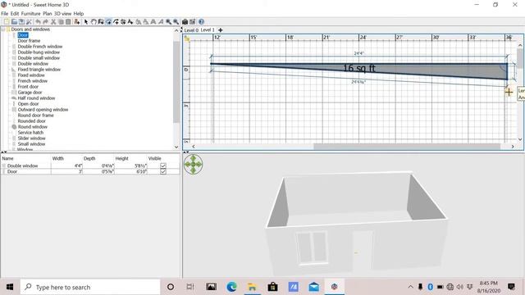The height and width of the screenshot is (295, 525).
Task: Create a 3D video
Action: 192,22
